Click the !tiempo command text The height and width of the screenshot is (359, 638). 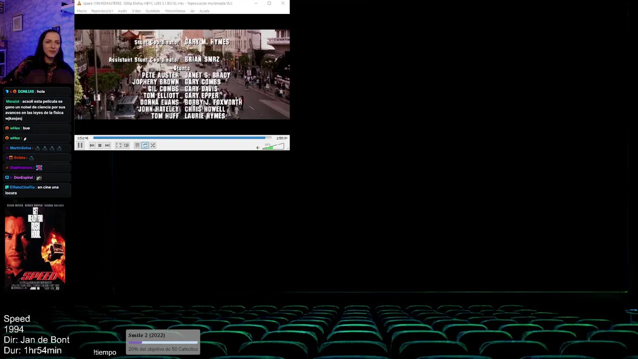click(x=105, y=353)
